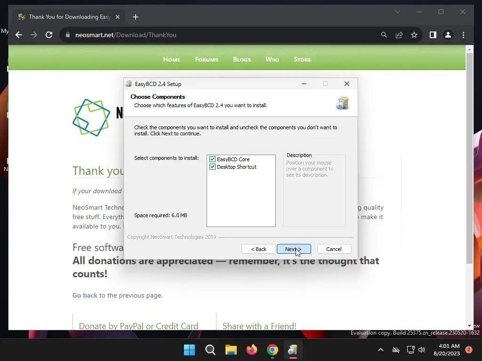Minimize the EasyBCD Setup dialog
The width and height of the screenshot is (482, 361).
click(x=304, y=84)
